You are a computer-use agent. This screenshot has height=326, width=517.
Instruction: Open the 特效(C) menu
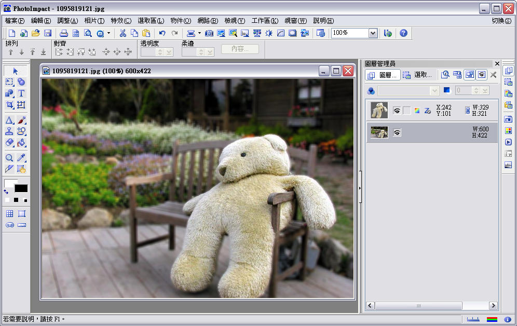pos(121,21)
